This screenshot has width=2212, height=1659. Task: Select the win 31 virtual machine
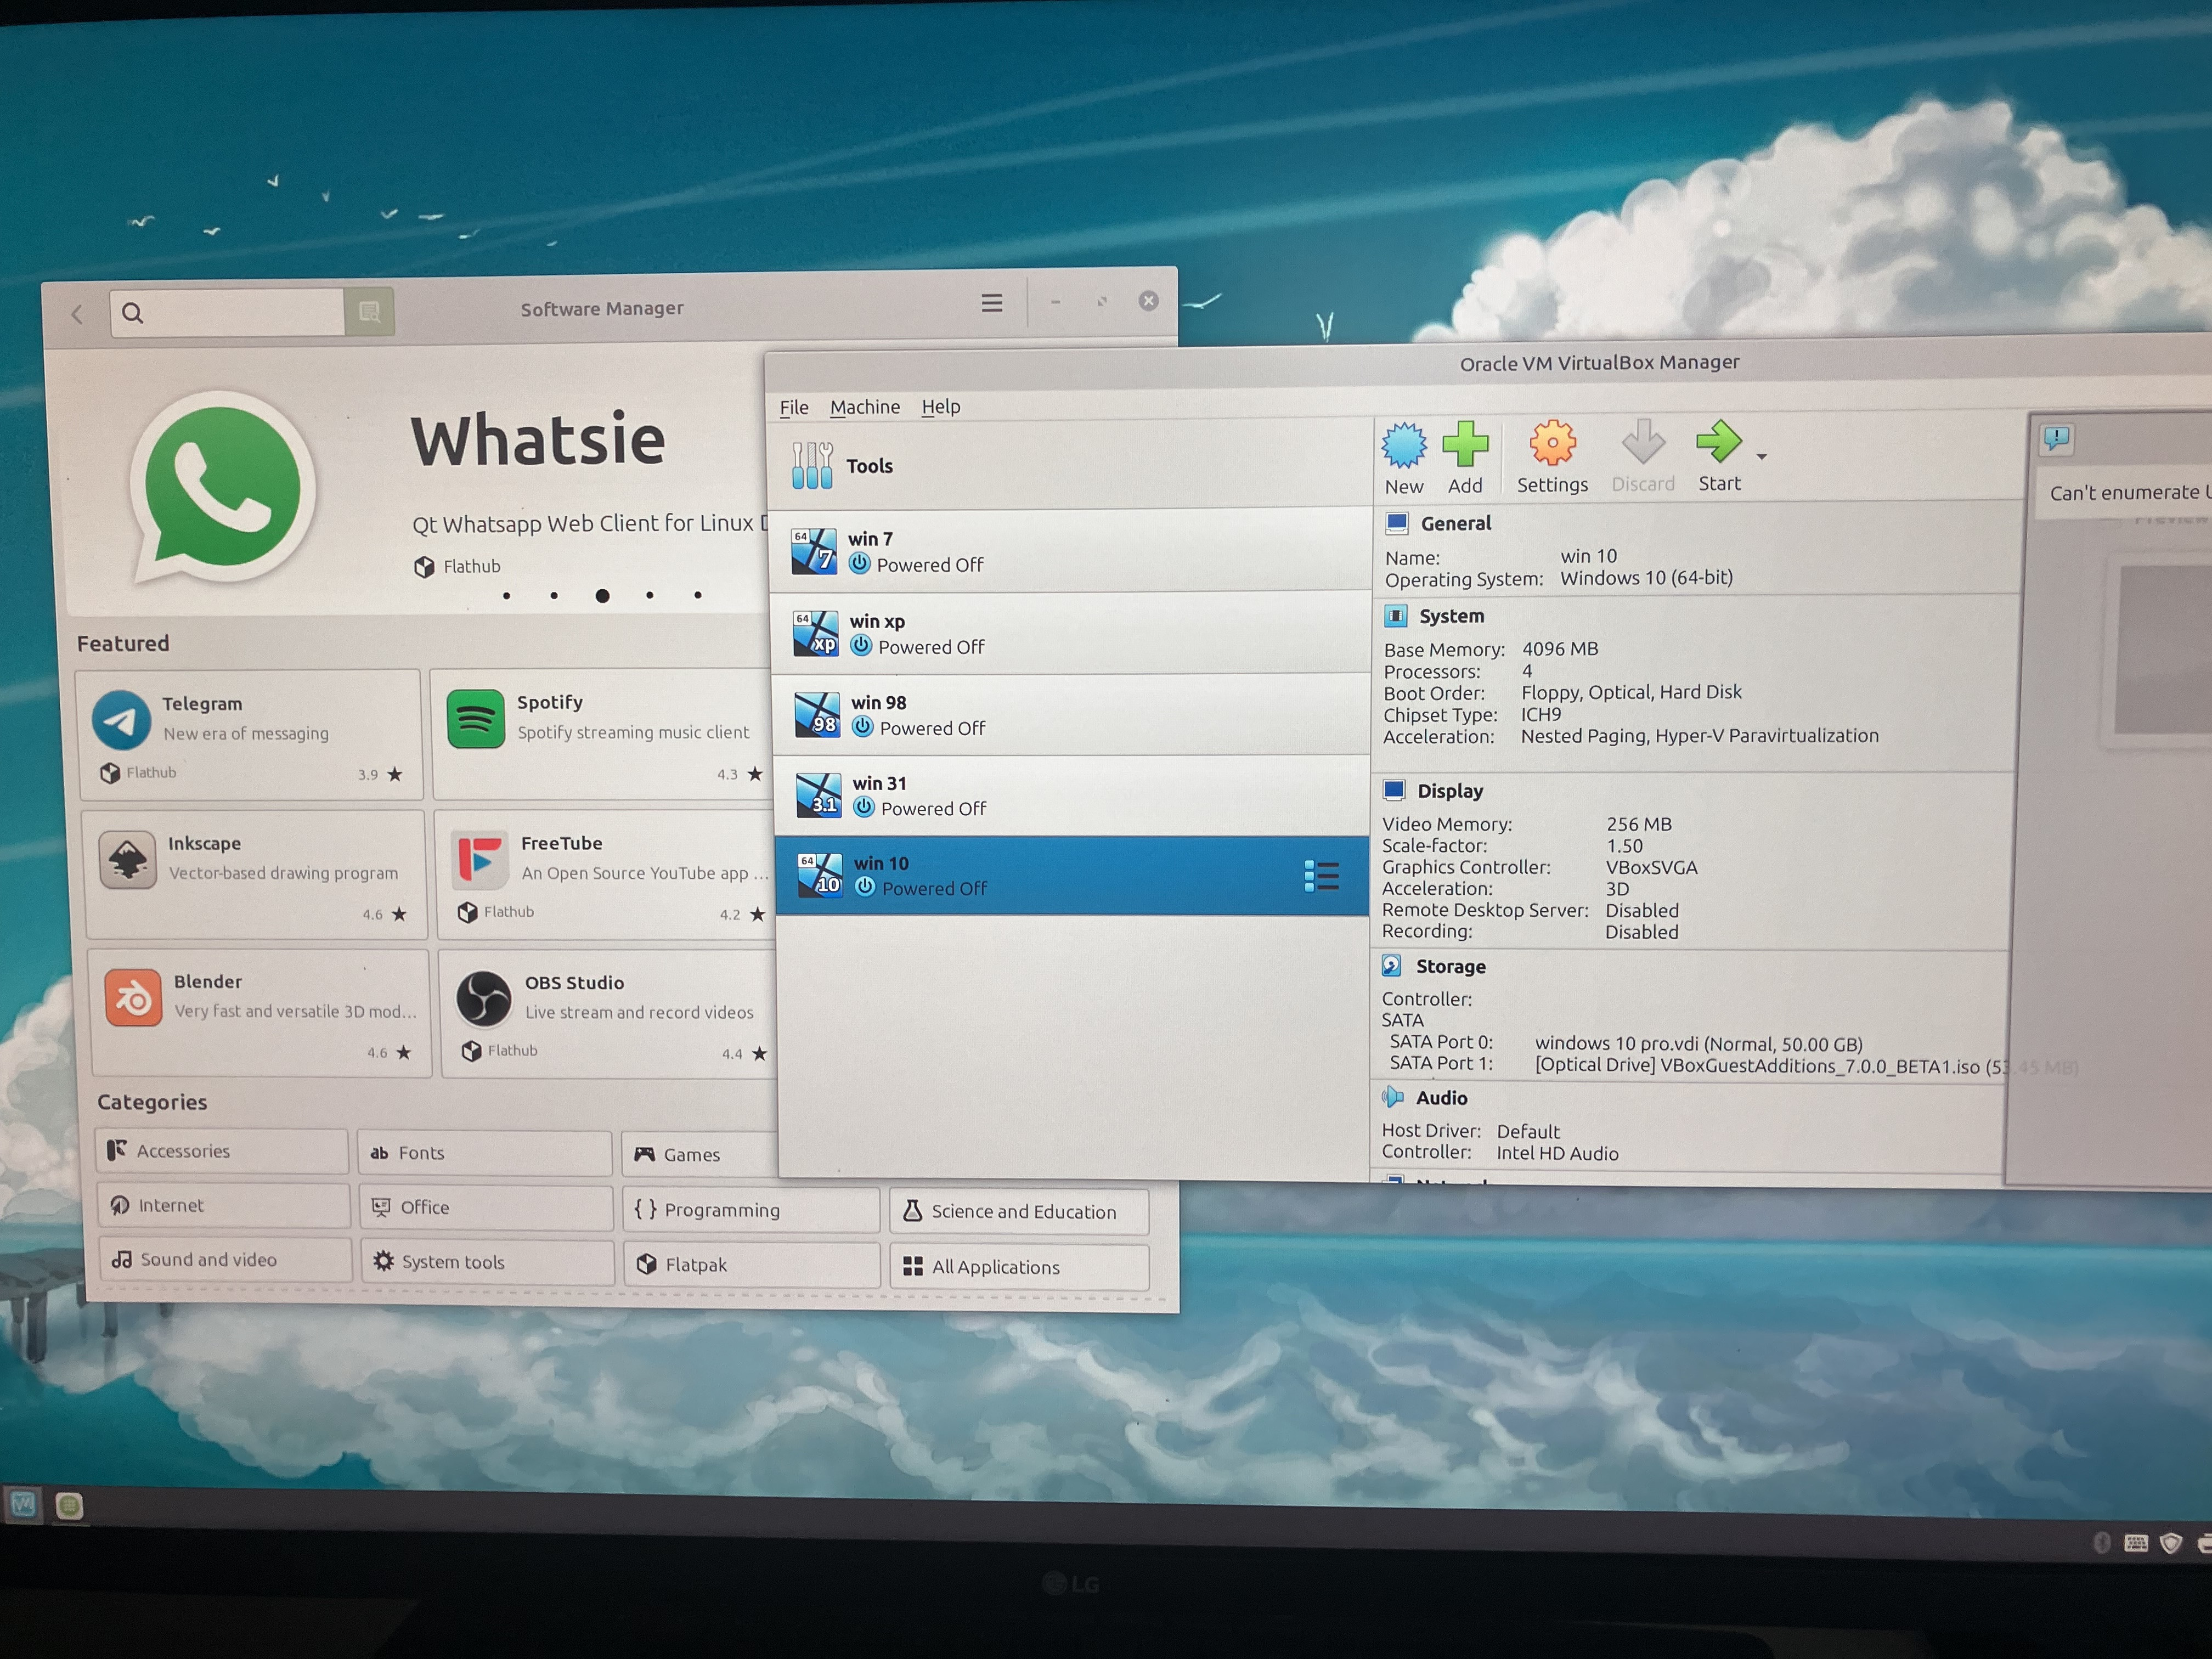click(x=1072, y=796)
